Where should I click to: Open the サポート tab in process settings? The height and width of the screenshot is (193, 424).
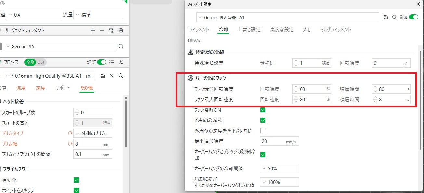tap(63, 88)
